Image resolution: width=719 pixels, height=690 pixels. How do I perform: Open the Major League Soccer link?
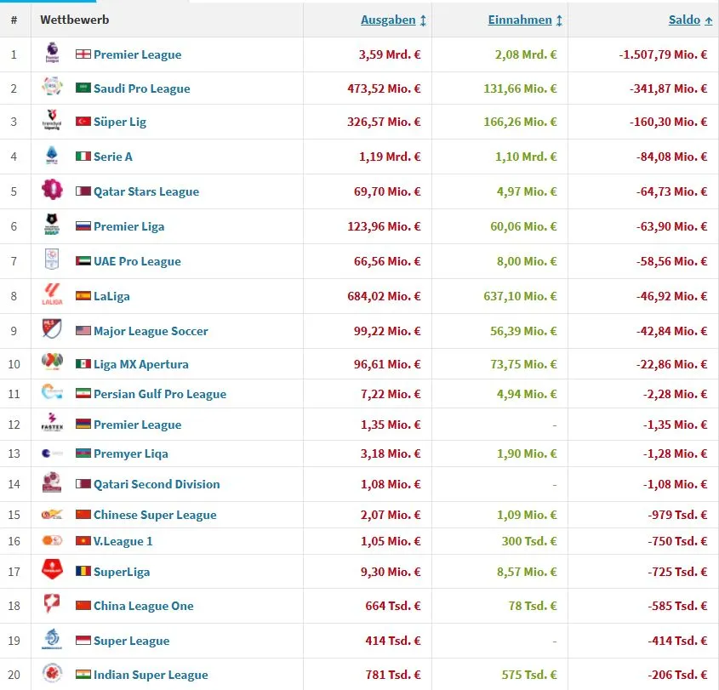pos(151,331)
